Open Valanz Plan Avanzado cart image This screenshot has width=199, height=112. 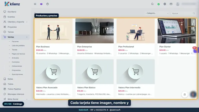click(x=53, y=72)
